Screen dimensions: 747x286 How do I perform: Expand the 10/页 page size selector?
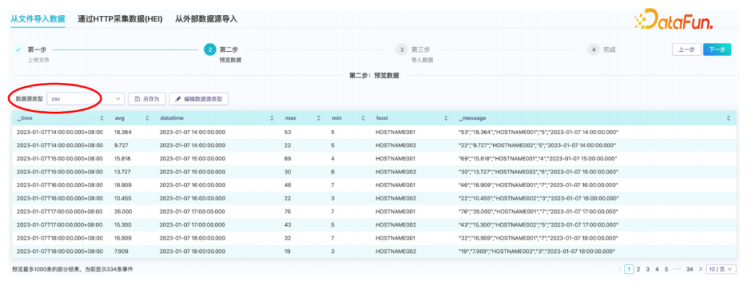[718, 269]
